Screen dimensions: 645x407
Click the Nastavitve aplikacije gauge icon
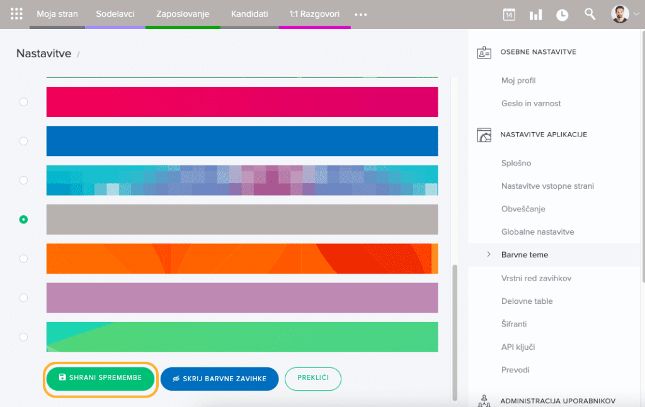[x=484, y=135]
